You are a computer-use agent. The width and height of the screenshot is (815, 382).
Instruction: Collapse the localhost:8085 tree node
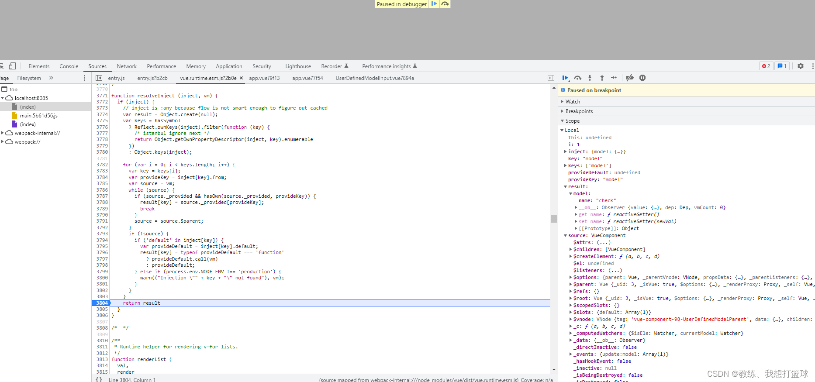pyautogui.click(x=3, y=98)
